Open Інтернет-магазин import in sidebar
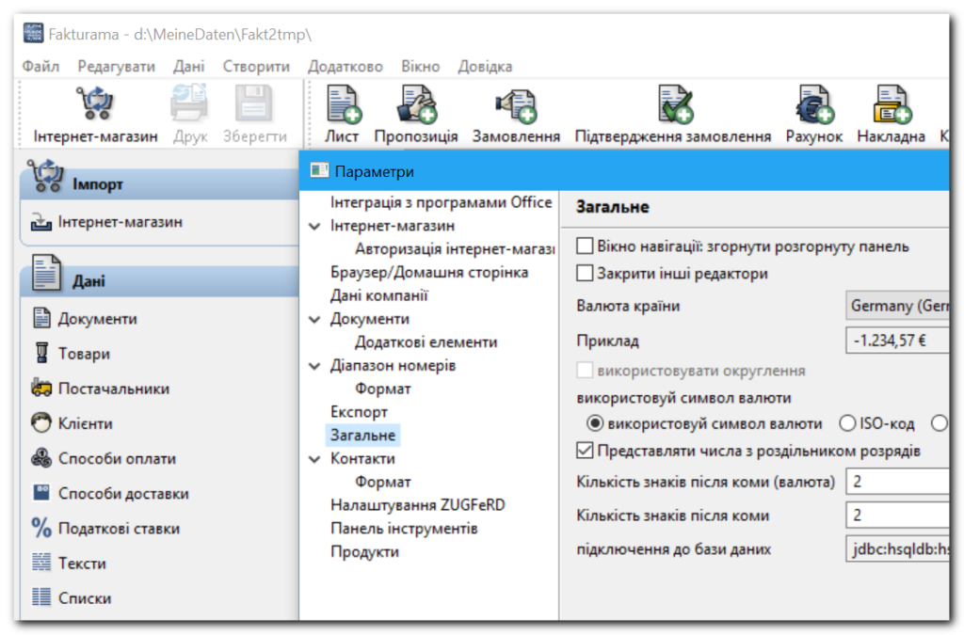 107,222
